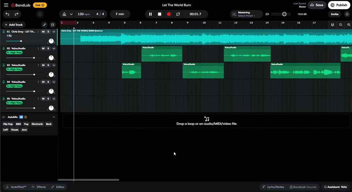The image size is (352, 192).
Task: Toggle the loop cycle icon
Action: click(178, 14)
